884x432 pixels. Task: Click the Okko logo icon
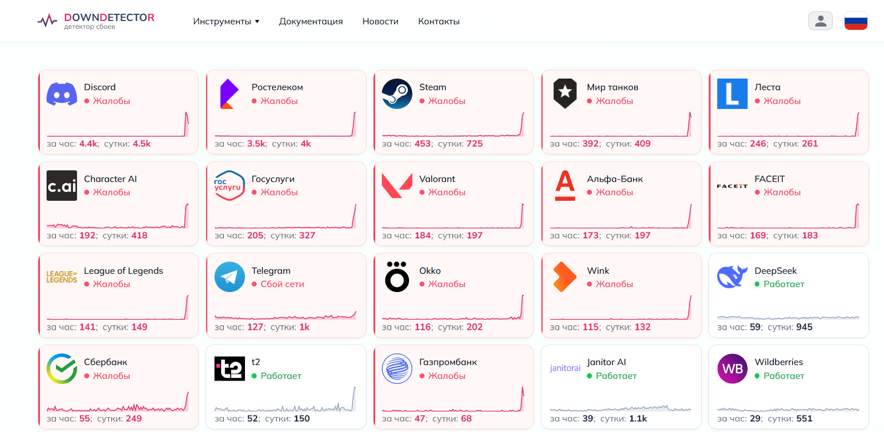tap(397, 277)
